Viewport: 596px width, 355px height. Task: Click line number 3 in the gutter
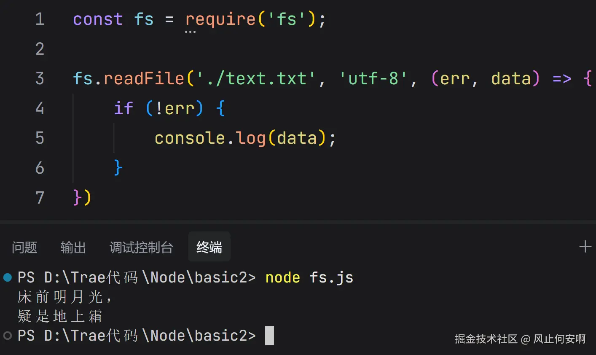click(40, 79)
